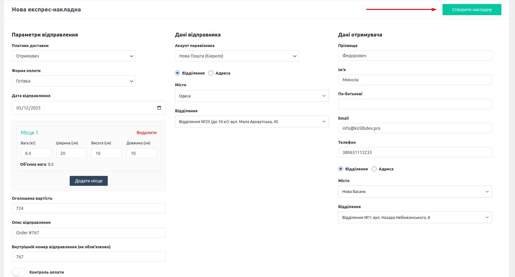Toggle the Контроль оплати switch
The width and height of the screenshot is (515, 277).
[19, 272]
